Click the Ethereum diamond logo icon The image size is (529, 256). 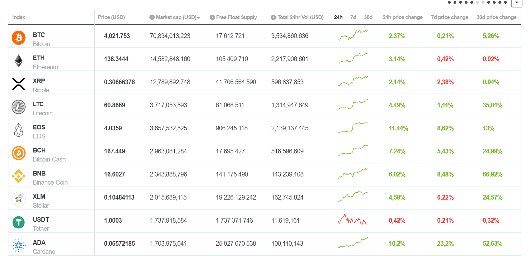coord(18,61)
